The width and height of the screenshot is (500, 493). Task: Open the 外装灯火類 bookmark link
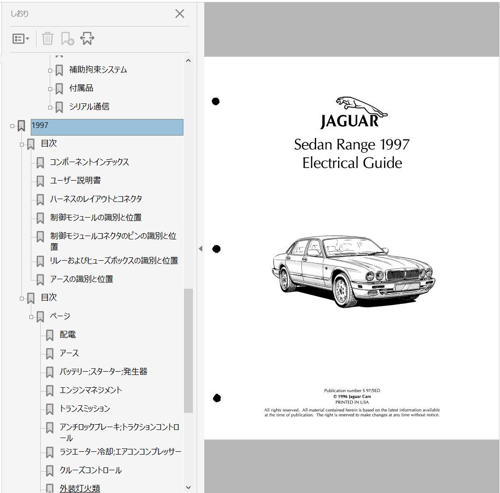[80, 488]
